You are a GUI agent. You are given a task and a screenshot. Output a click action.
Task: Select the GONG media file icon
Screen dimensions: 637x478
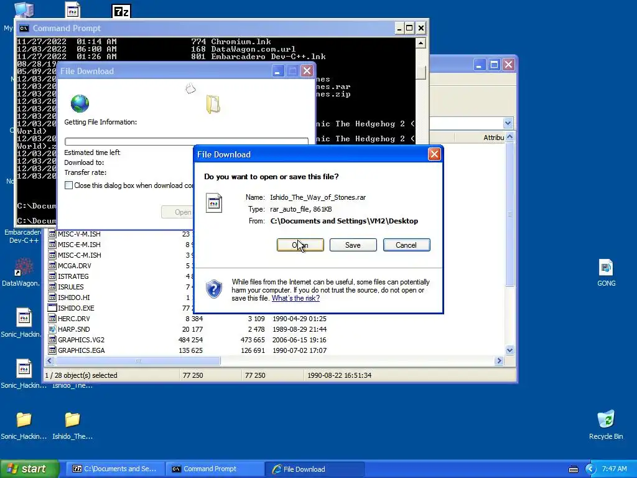606,268
